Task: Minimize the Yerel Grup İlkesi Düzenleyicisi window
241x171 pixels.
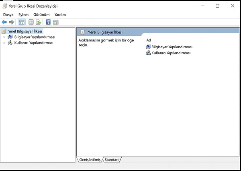Action: [203, 6]
